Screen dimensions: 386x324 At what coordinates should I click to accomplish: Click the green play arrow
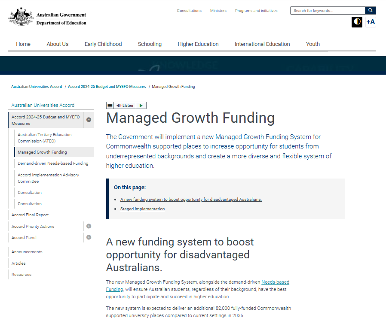point(141,106)
